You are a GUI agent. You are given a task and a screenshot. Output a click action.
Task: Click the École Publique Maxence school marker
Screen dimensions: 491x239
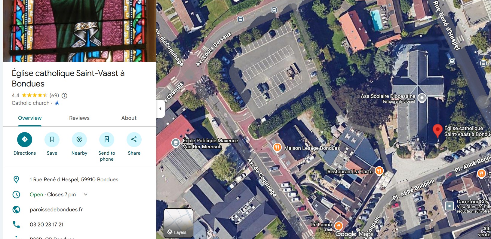tap(176, 143)
